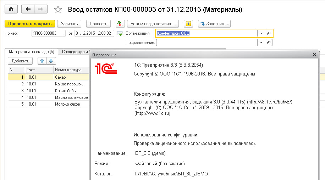
Task: Add document to favorites with star
Action: click(58, 9)
